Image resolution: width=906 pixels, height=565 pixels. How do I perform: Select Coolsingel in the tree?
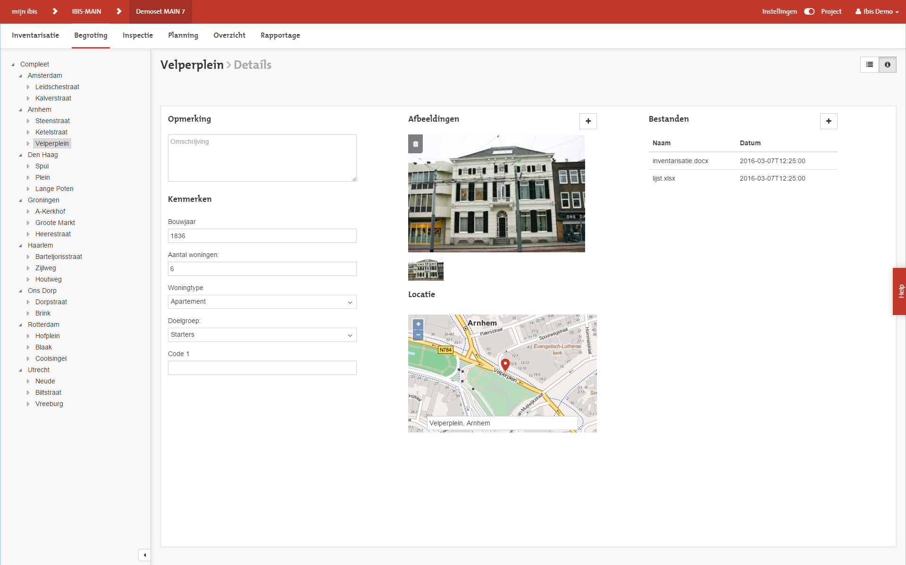pyautogui.click(x=51, y=358)
